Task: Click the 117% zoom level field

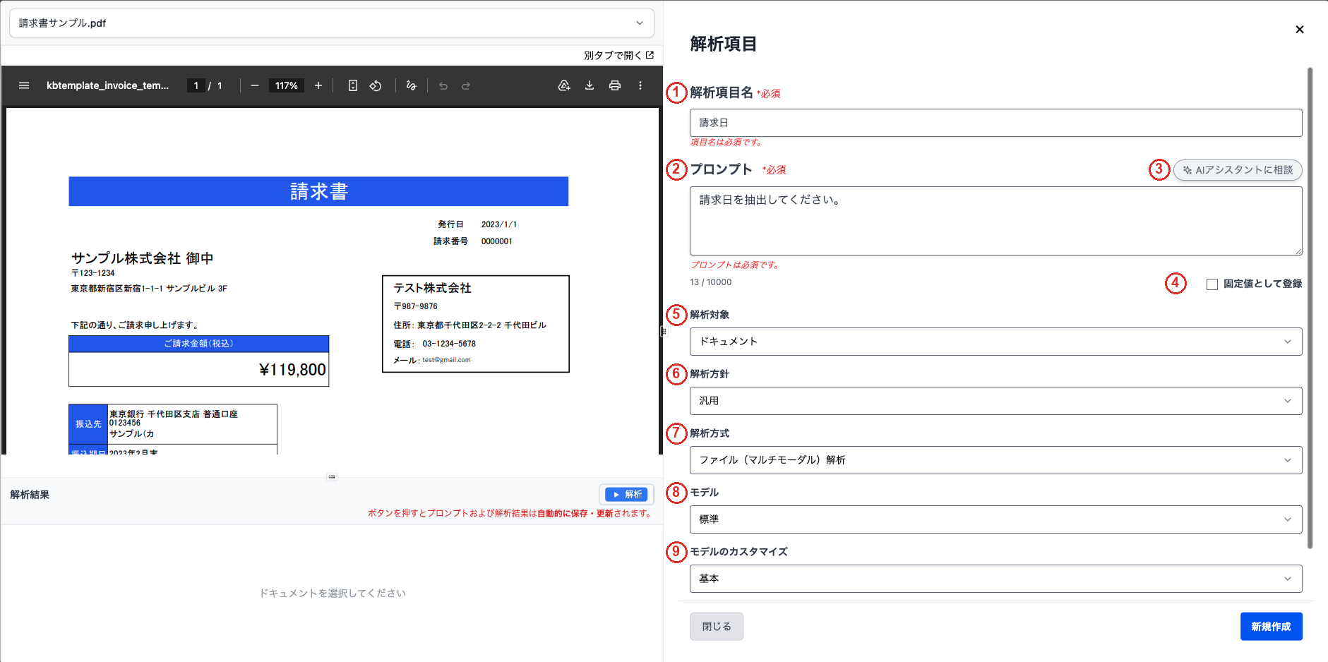Action: 287,85
